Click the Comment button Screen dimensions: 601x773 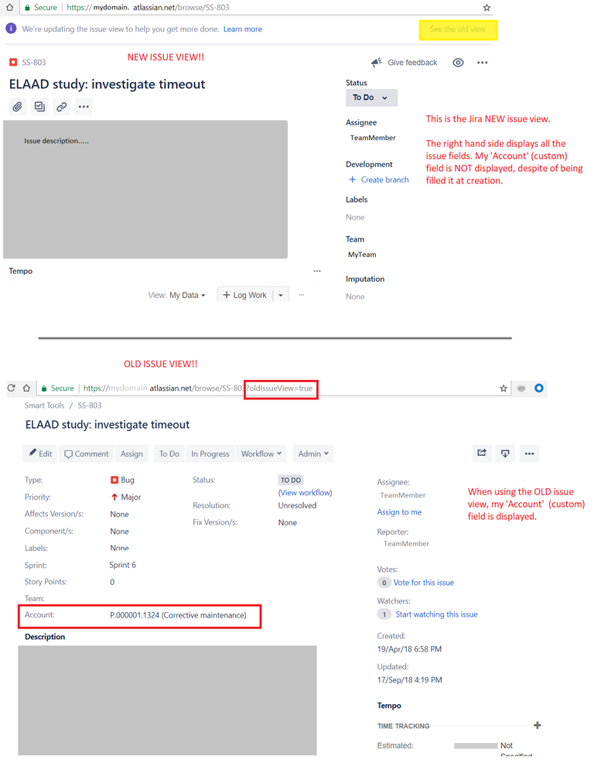pos(86,453)
